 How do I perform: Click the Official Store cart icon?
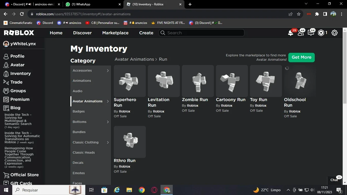pyautogui.click(x=6, y=175)
